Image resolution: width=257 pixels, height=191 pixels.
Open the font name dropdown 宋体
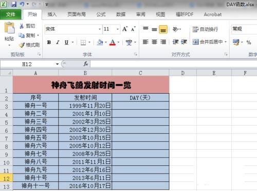[x=100, y=29]
